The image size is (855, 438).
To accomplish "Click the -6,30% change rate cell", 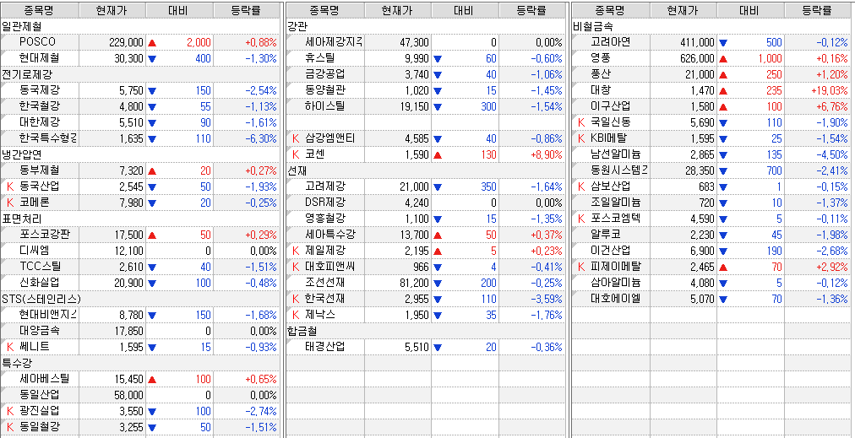I will tap(261, 139).
